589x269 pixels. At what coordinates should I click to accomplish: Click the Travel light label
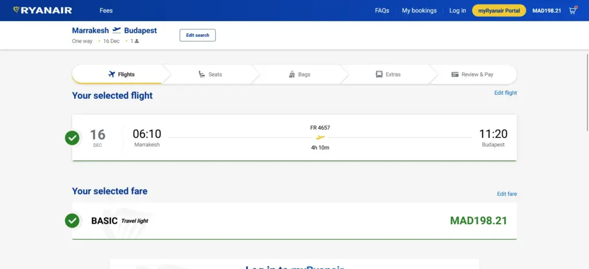click(135, 221)
